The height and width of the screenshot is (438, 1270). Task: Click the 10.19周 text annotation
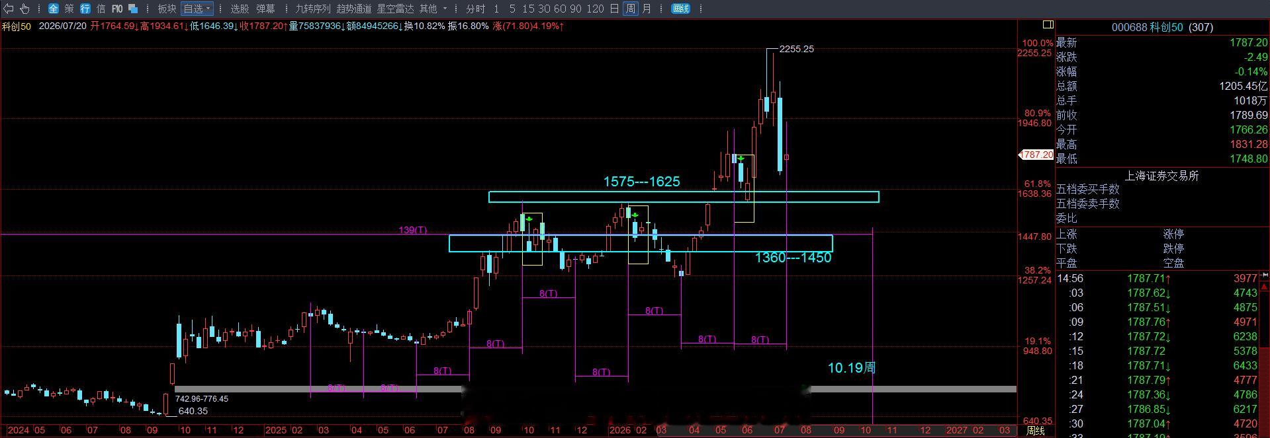pyautogui.click(x=851, y=367)
